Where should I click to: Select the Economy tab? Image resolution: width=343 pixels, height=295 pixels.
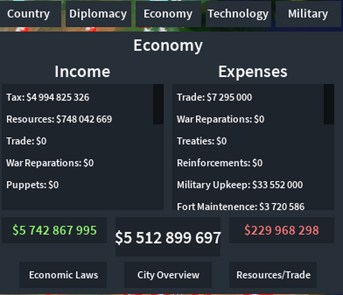[168, 14]
